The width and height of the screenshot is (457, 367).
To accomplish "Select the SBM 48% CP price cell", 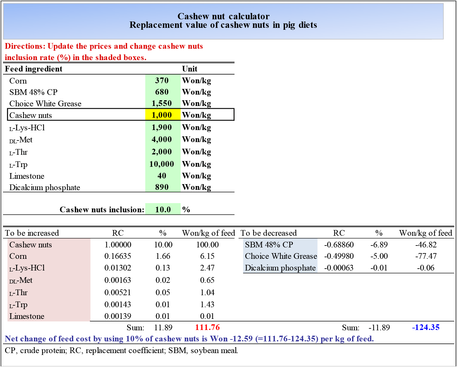I will coord(162,92).
